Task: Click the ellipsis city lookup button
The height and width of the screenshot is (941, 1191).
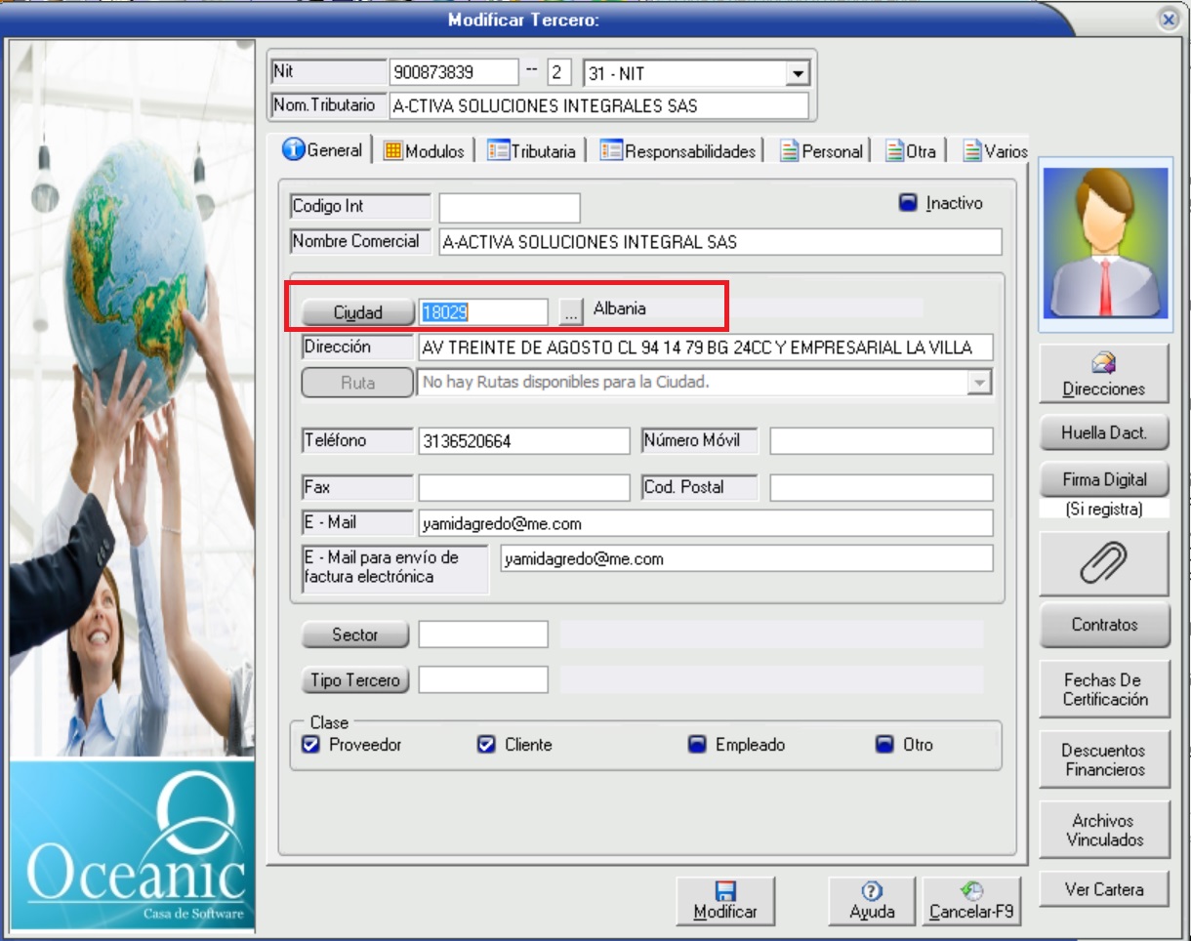Action: [x=570, y=311]
